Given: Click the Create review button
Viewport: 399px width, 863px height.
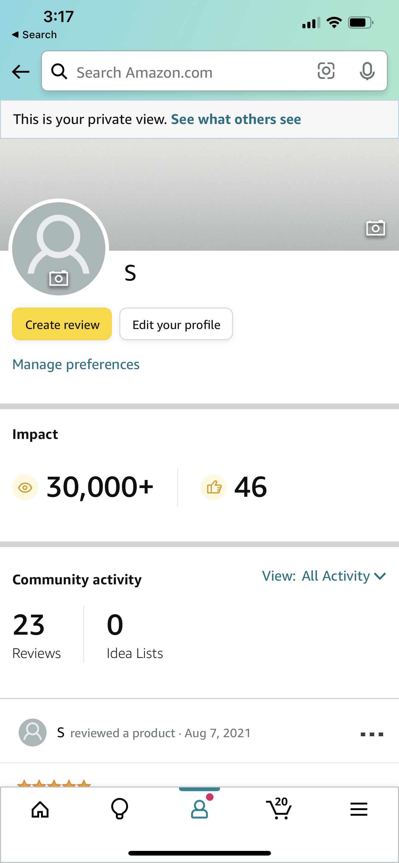Looking at the screenshot, I should (x=62, y=324).
